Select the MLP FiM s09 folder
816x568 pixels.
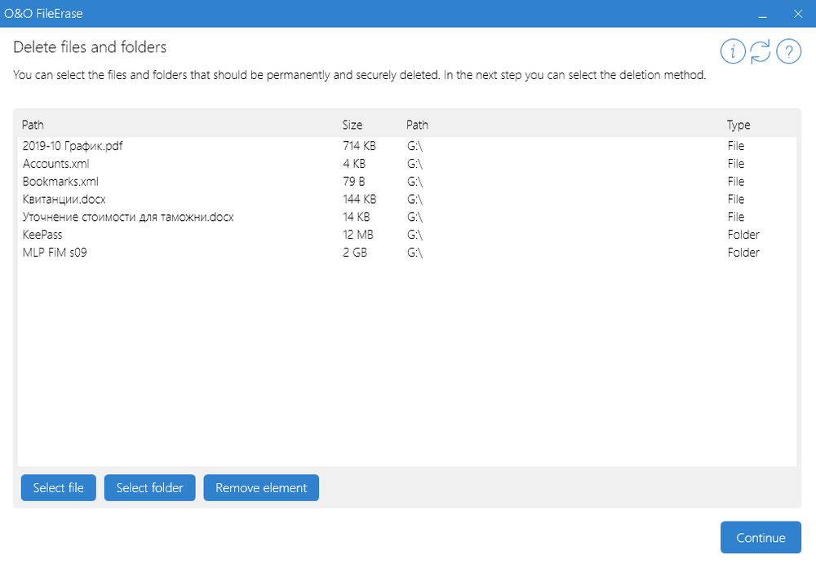pos(55,253)
